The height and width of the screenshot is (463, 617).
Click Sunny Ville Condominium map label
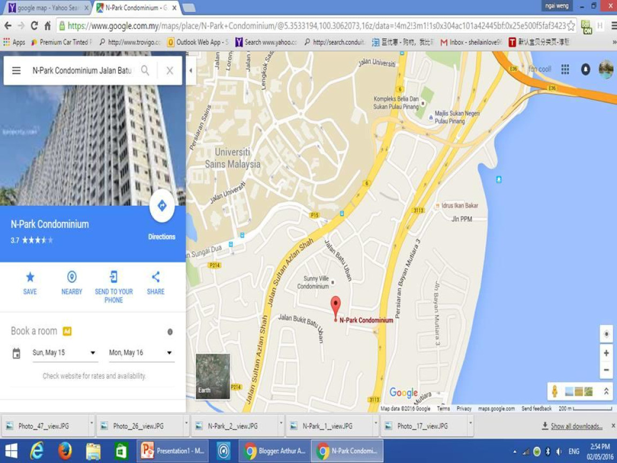click(313, 282)
